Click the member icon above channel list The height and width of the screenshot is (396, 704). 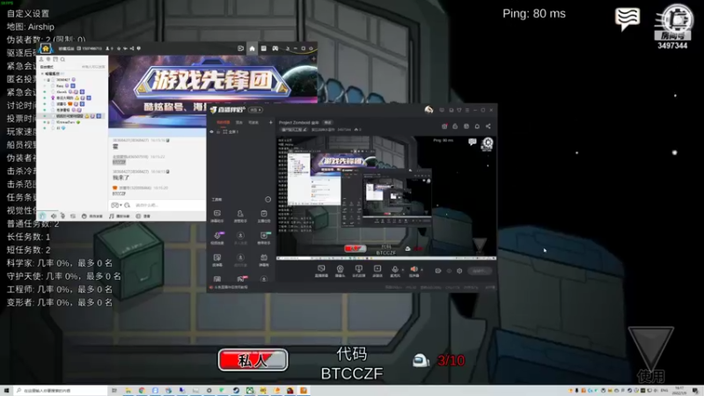(x=41, y=59)
